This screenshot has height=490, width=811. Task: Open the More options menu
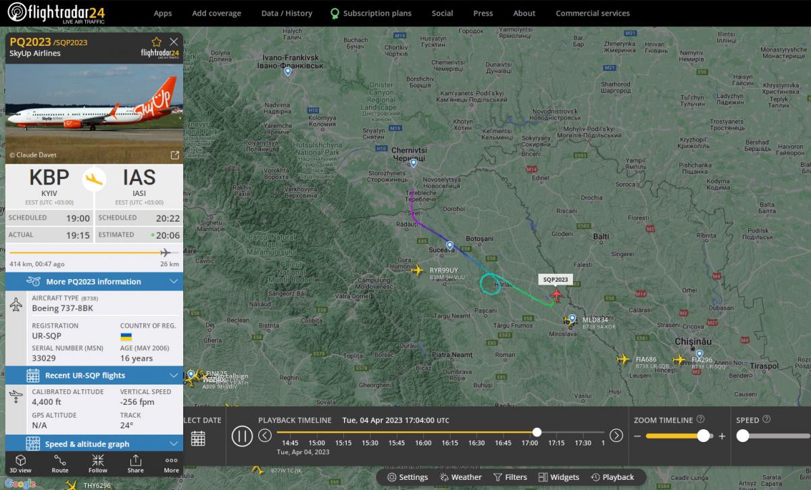click(x=171, y=464)
